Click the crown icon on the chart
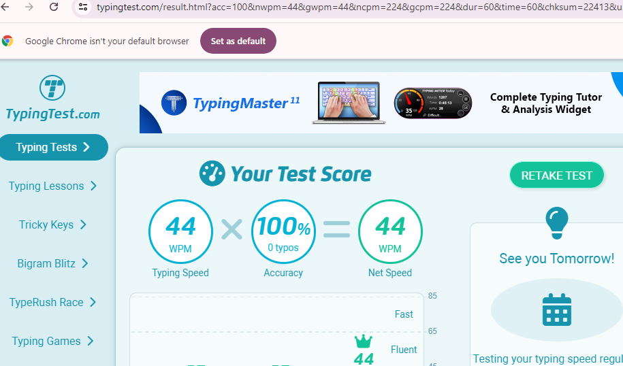The width and height of the screenshot is (623, 366). (363, 341)
